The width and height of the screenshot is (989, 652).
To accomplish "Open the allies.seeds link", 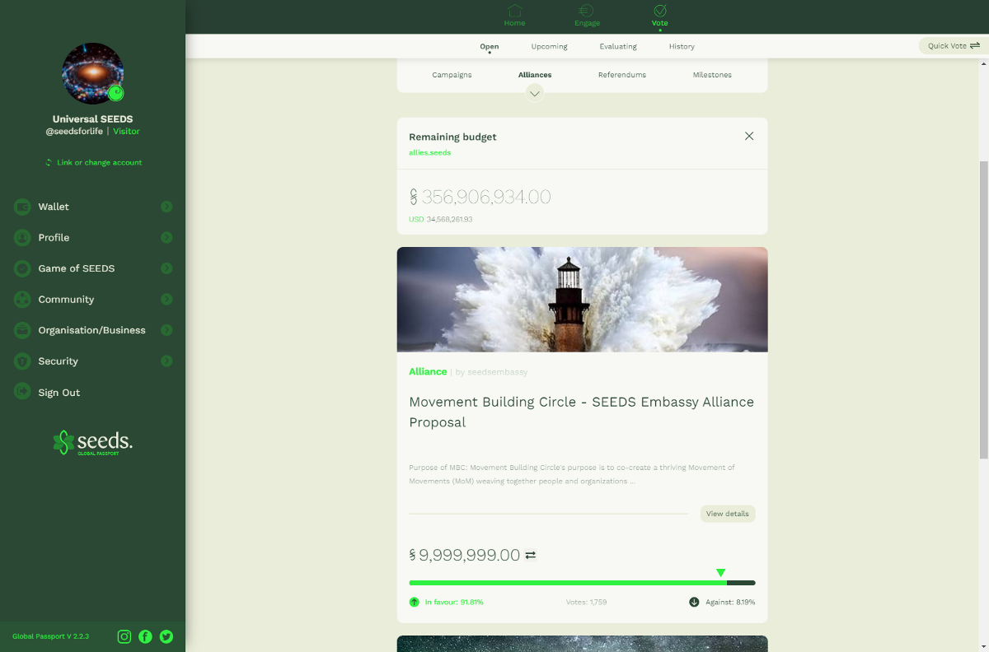I will [x=430, y=152].
